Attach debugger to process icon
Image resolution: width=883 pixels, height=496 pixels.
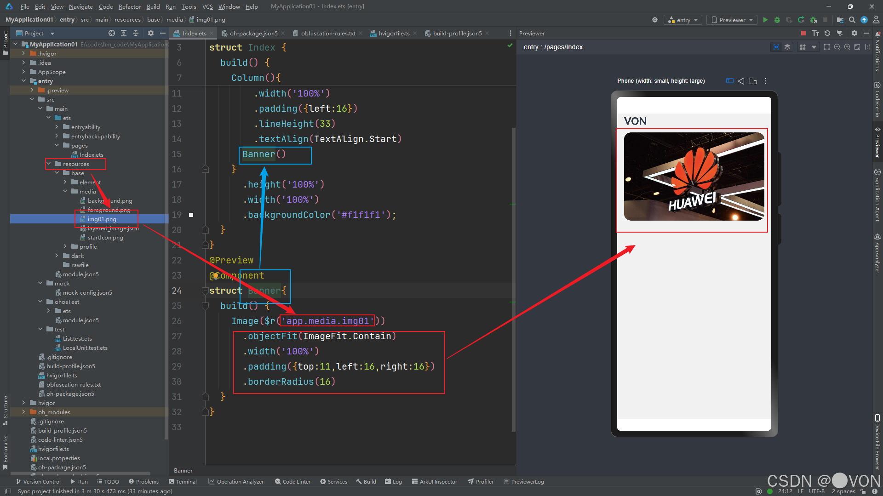[x=813, y=20]
